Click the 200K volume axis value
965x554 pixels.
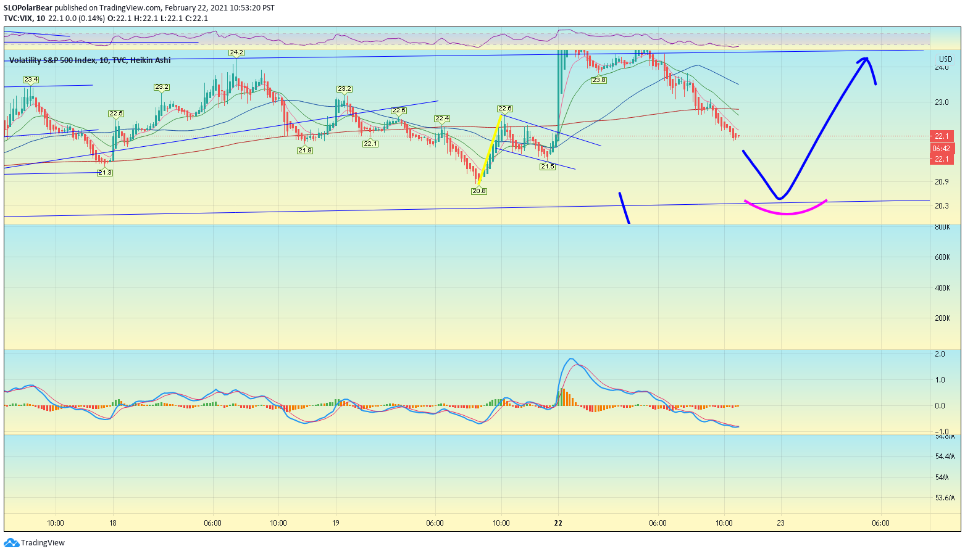[x=942, y=318]
